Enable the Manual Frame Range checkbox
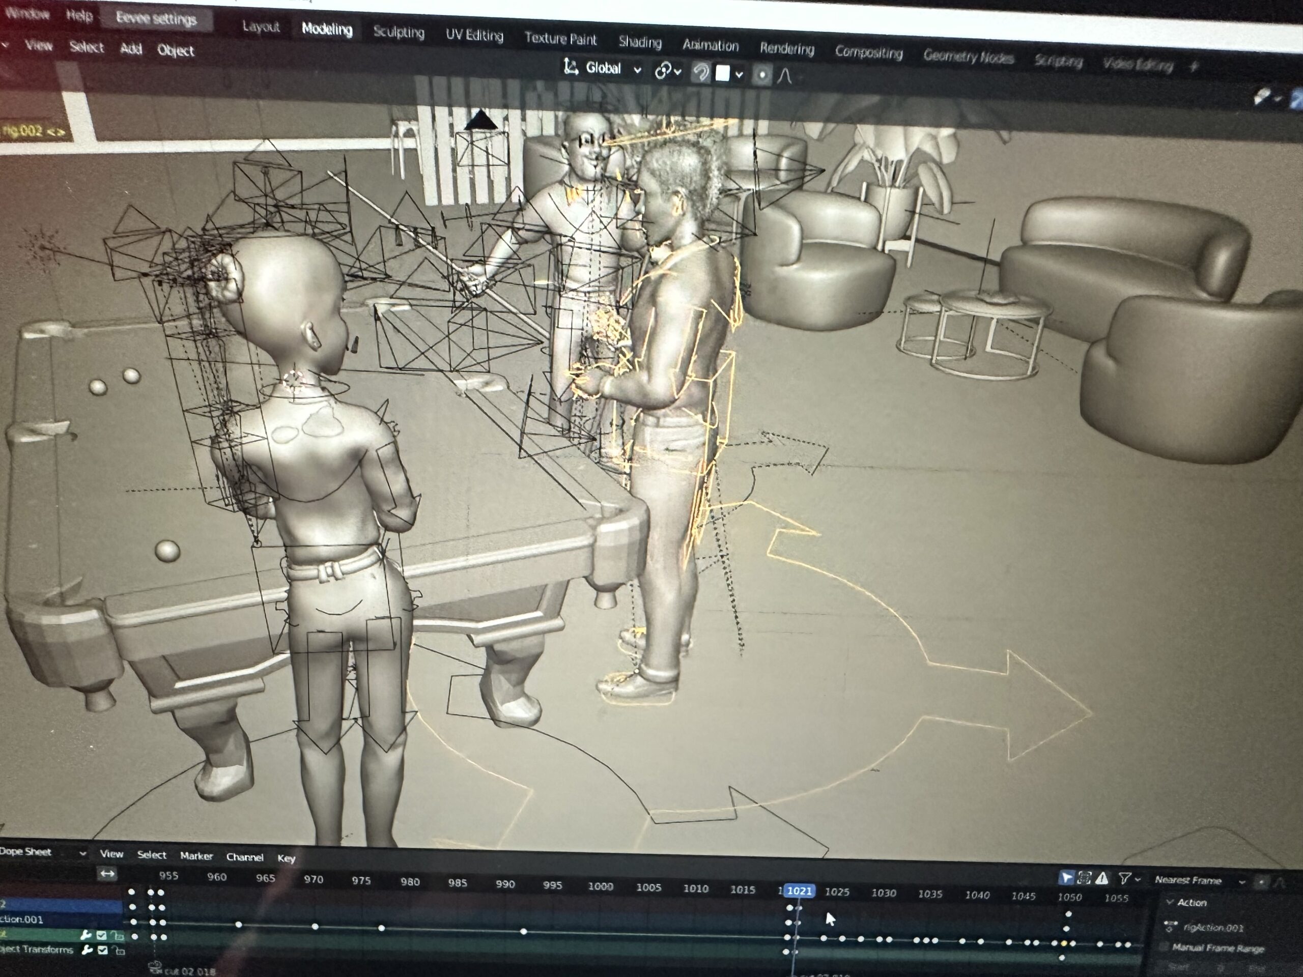The height and width of the screenshot is (977, 1303). point(1164,947)
